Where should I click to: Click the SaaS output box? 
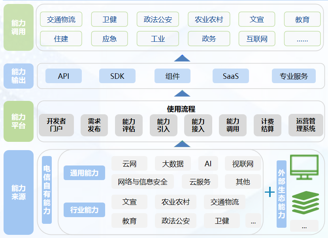click(230, 76)
